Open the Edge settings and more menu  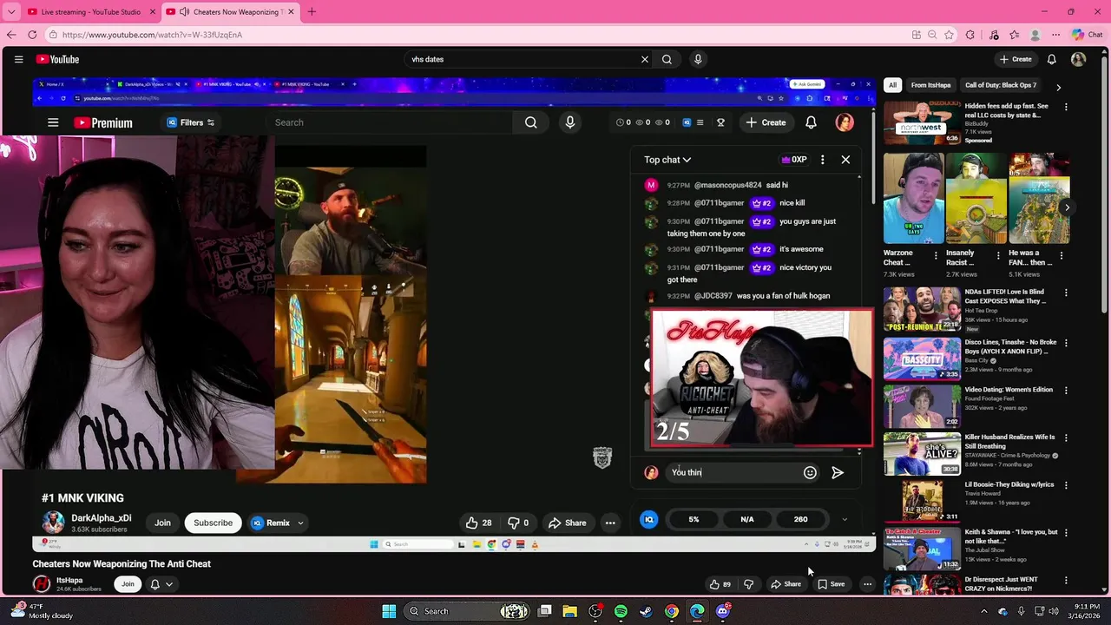[x=1055, y=35]
